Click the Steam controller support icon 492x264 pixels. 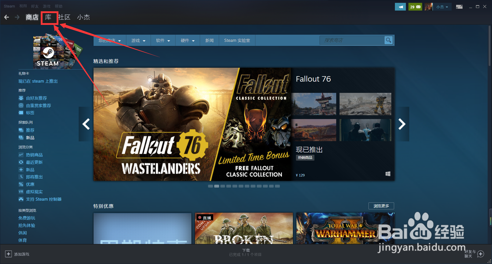click(21, 199)
